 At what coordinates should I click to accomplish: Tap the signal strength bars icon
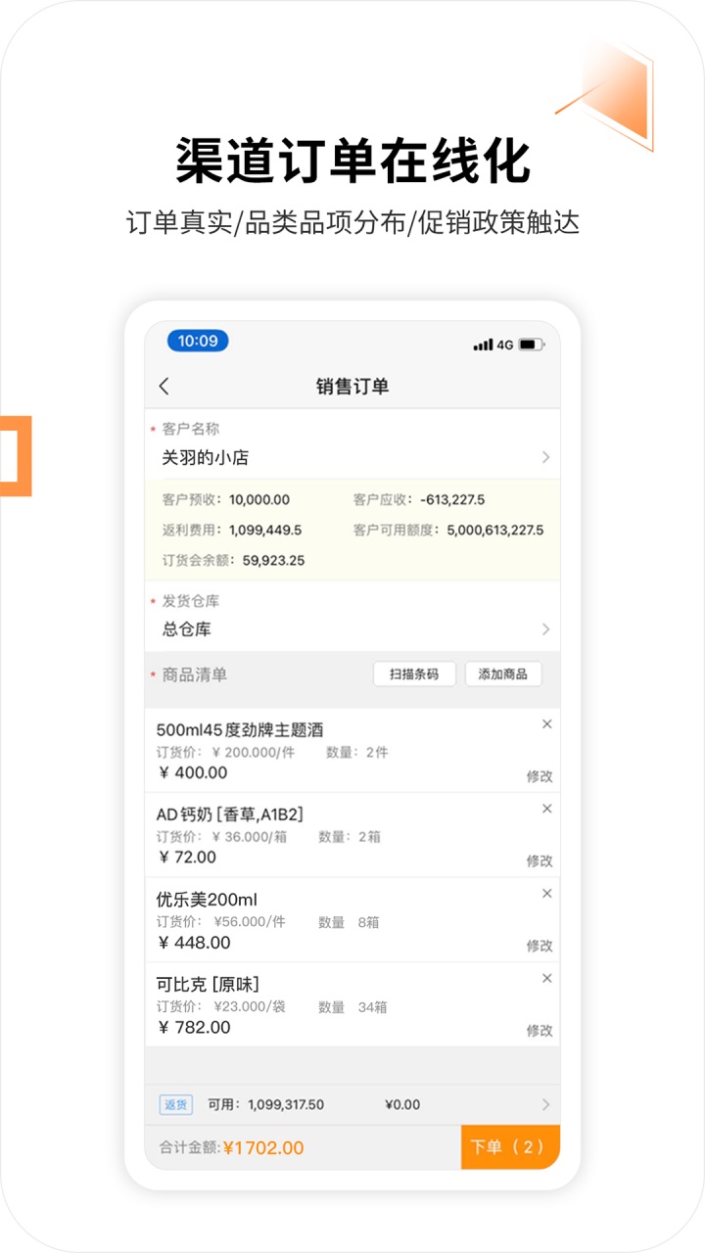coord(483,345)
